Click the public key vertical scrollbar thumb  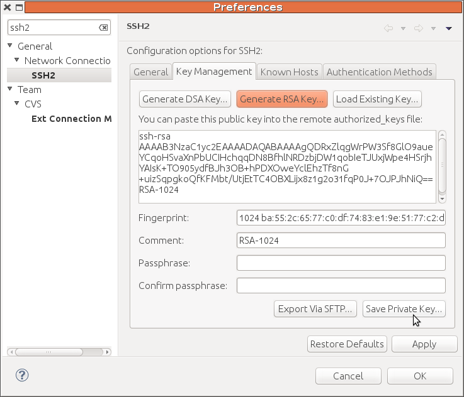[442, 165]
